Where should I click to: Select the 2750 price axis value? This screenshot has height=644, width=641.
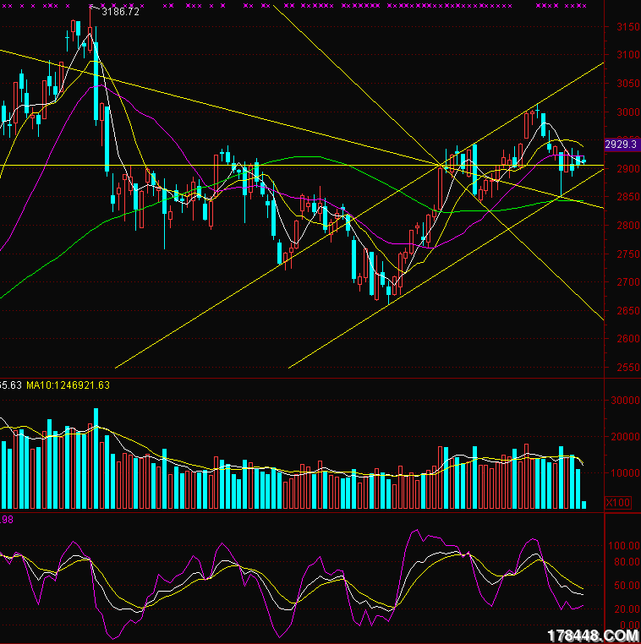(x=628, y=254)
